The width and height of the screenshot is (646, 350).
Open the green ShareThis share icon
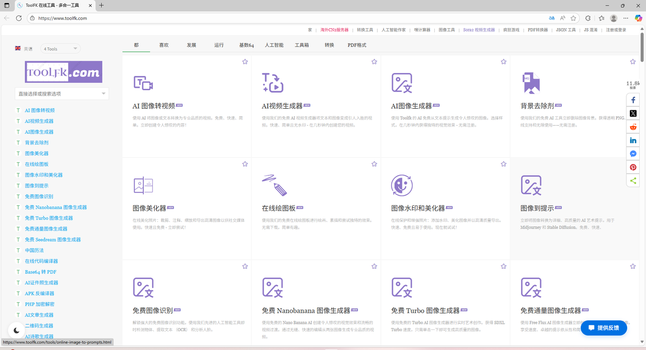pos(633,181)
